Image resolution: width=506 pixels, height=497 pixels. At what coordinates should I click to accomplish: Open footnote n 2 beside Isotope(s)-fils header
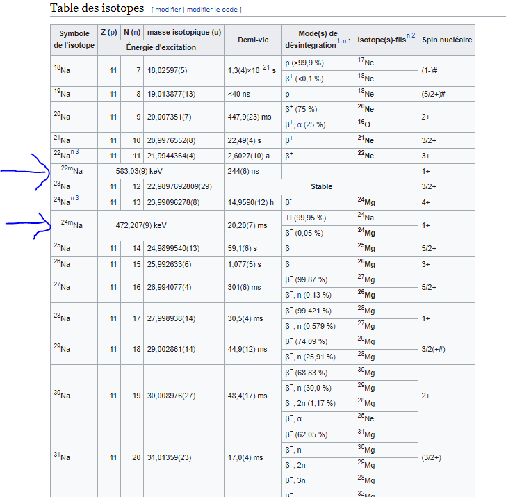[x=411, y=36]
